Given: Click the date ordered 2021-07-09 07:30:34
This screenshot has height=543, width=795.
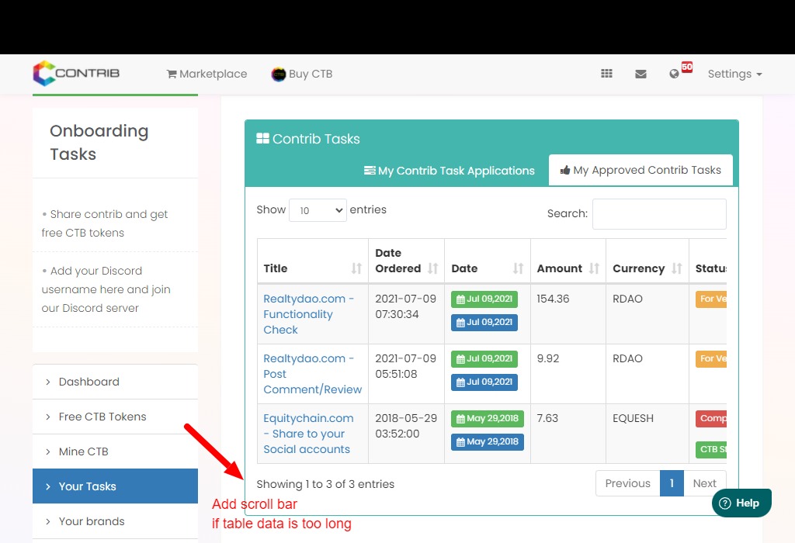Looking at the screenshot, I should (405, 306).
